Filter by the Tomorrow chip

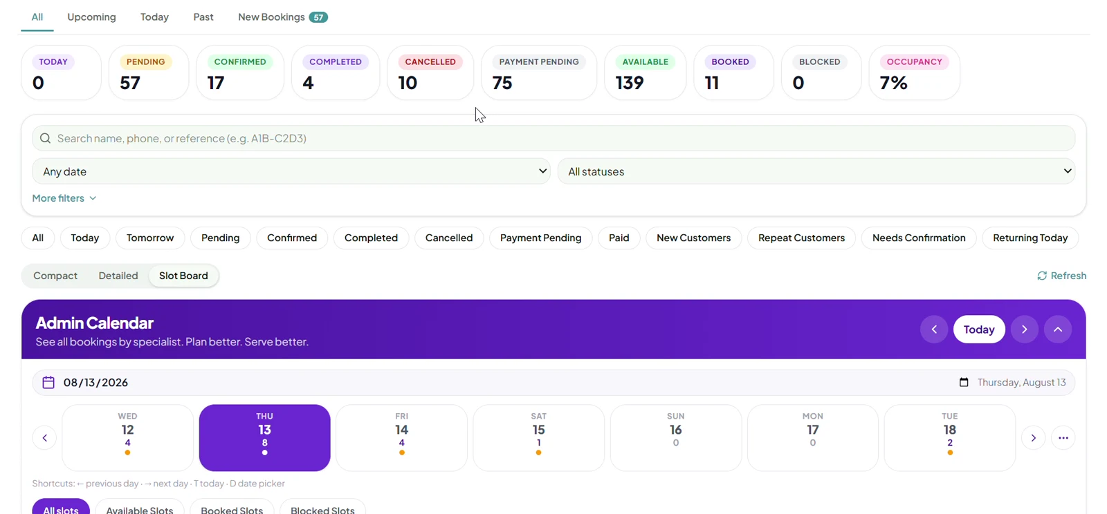click(150, 238)
